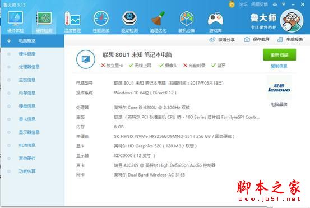The image size is (310, 208).
Task: Open the 清理优化 cleanup broom module
Action: point(158,22)
